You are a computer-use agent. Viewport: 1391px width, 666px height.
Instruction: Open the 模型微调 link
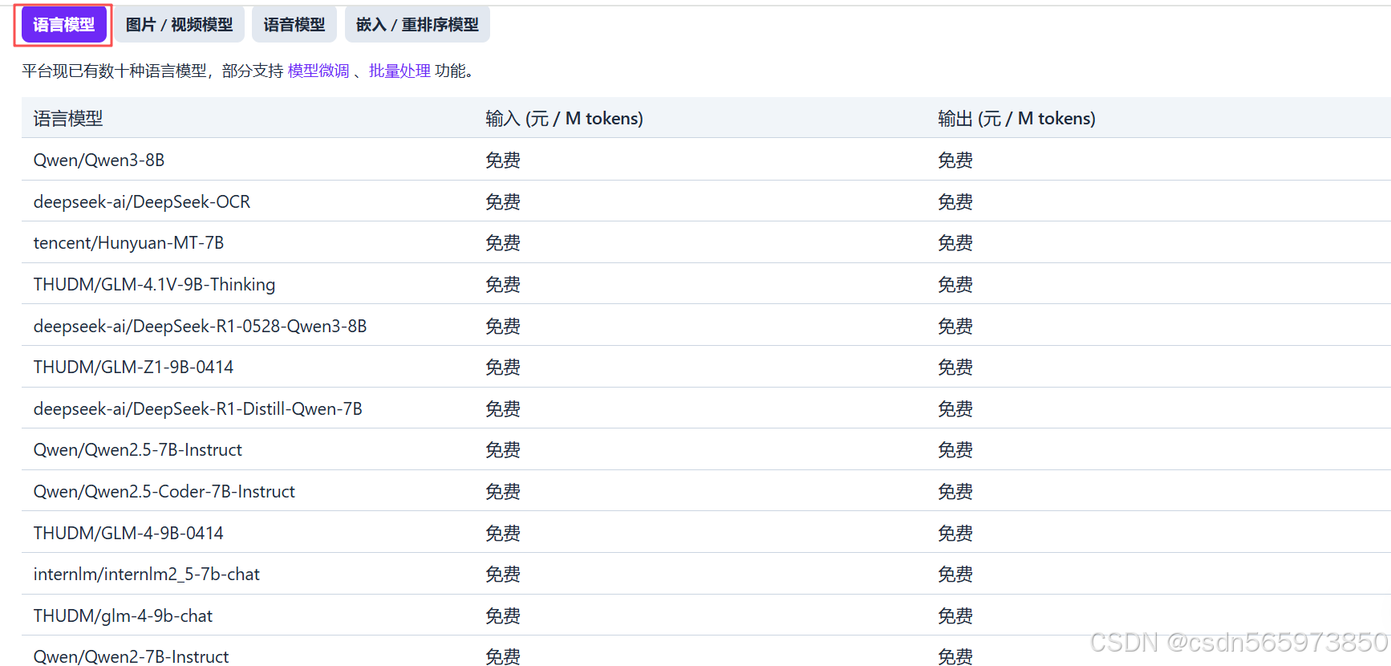point(318,71)
